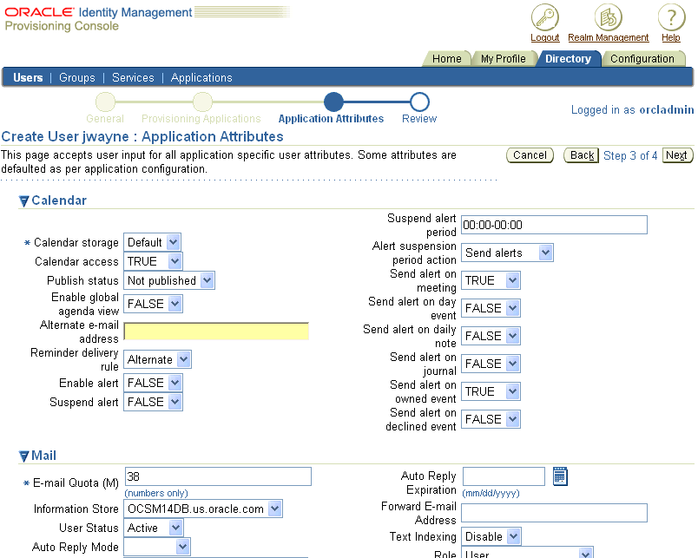This screenshot has height=558, width=698.
Task: Click the Provisioning Applications step circle
Action: 201,102
